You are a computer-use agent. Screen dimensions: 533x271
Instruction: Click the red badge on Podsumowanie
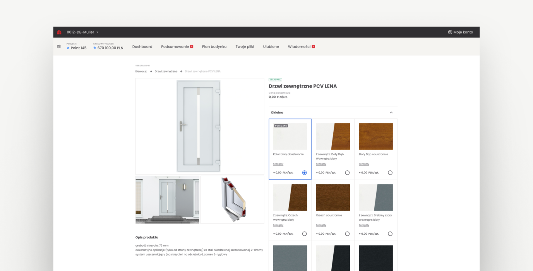pyautogui.click(x=192, y=46)
